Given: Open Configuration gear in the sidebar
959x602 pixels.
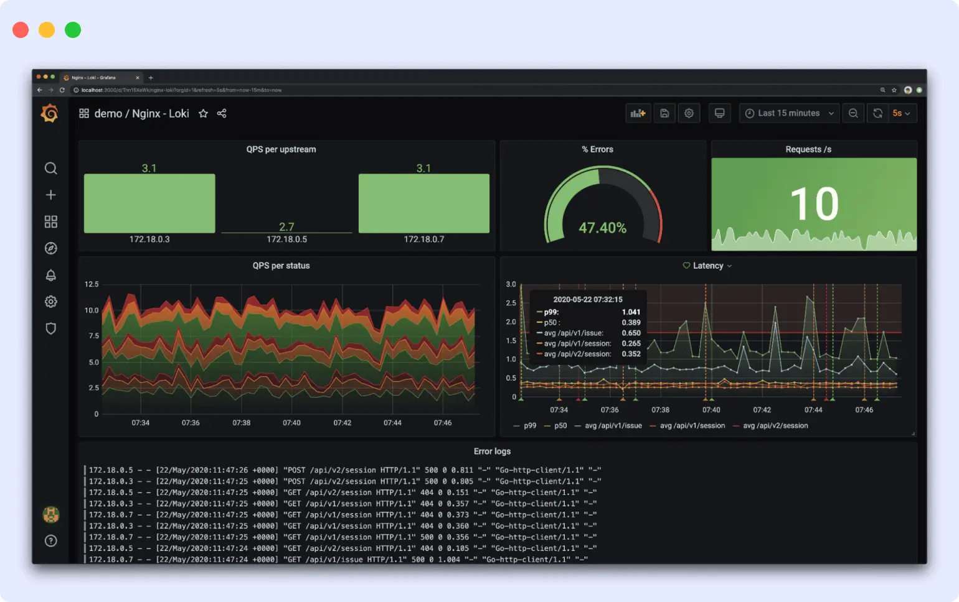Looking at the screenshot, I should click(51, 302).
